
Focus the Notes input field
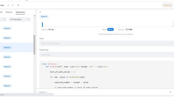[x=107, y=44]
